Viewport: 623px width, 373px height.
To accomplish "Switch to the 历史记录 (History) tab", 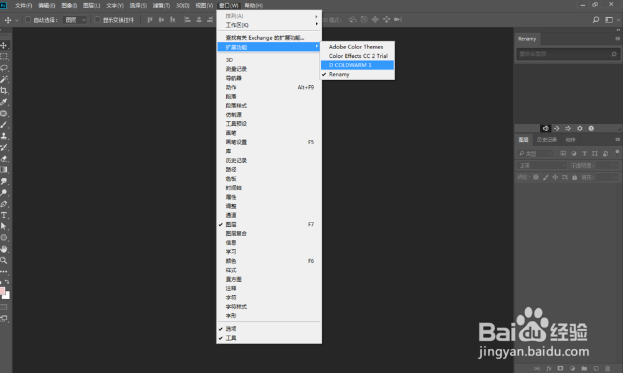I will click(547, 139).
